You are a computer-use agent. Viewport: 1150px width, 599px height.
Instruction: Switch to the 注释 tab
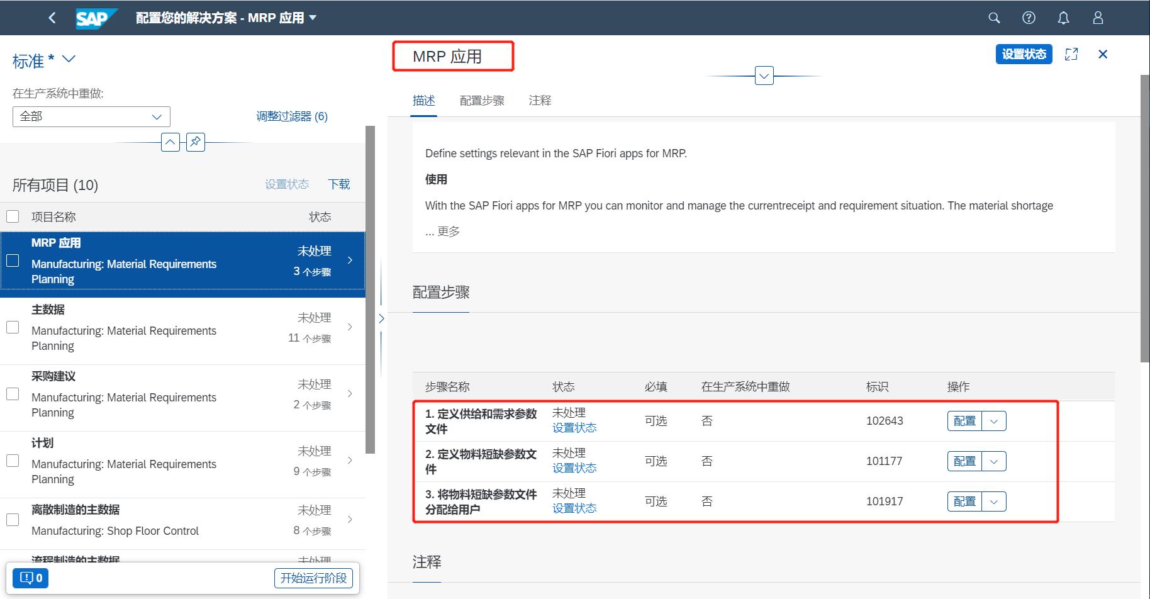pos(540,100)
